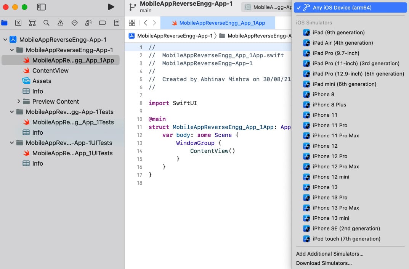Viewport: 409px width, 269px height.
Task: Pick the iPod touch (7th generation) simulator
Action: click(x=350, y=239)
